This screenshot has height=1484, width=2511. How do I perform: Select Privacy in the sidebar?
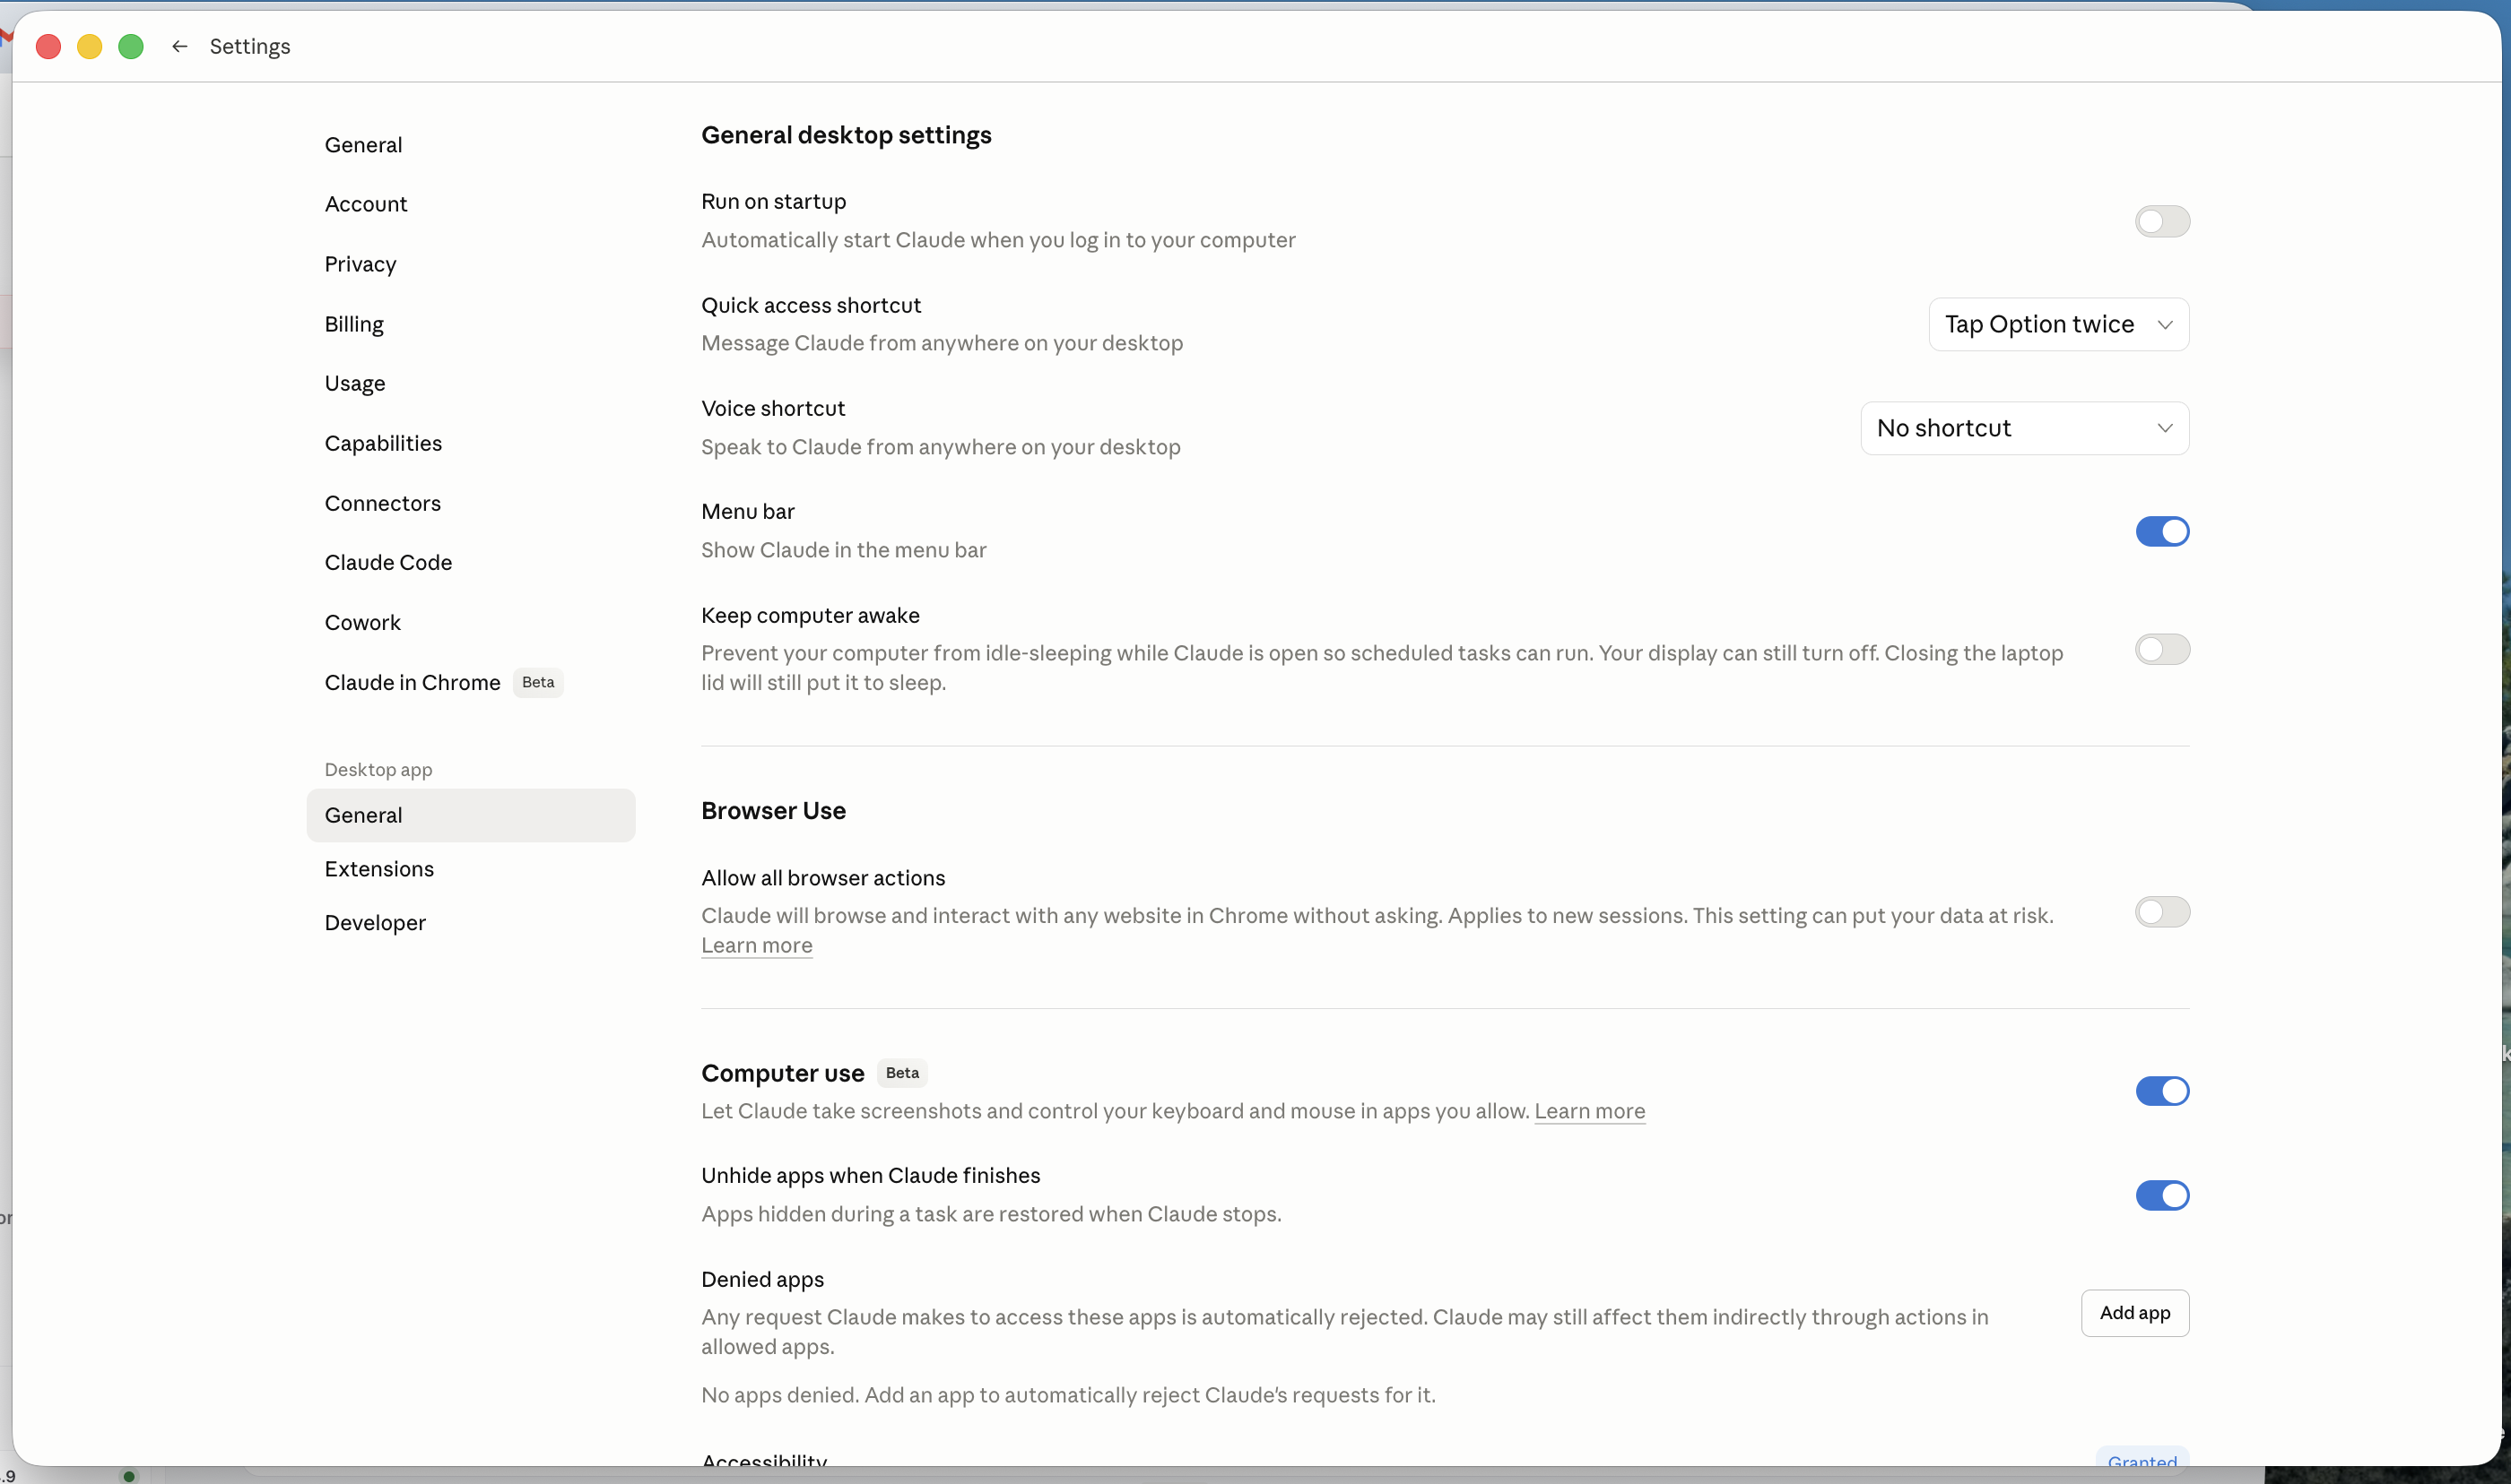(359, 263)
